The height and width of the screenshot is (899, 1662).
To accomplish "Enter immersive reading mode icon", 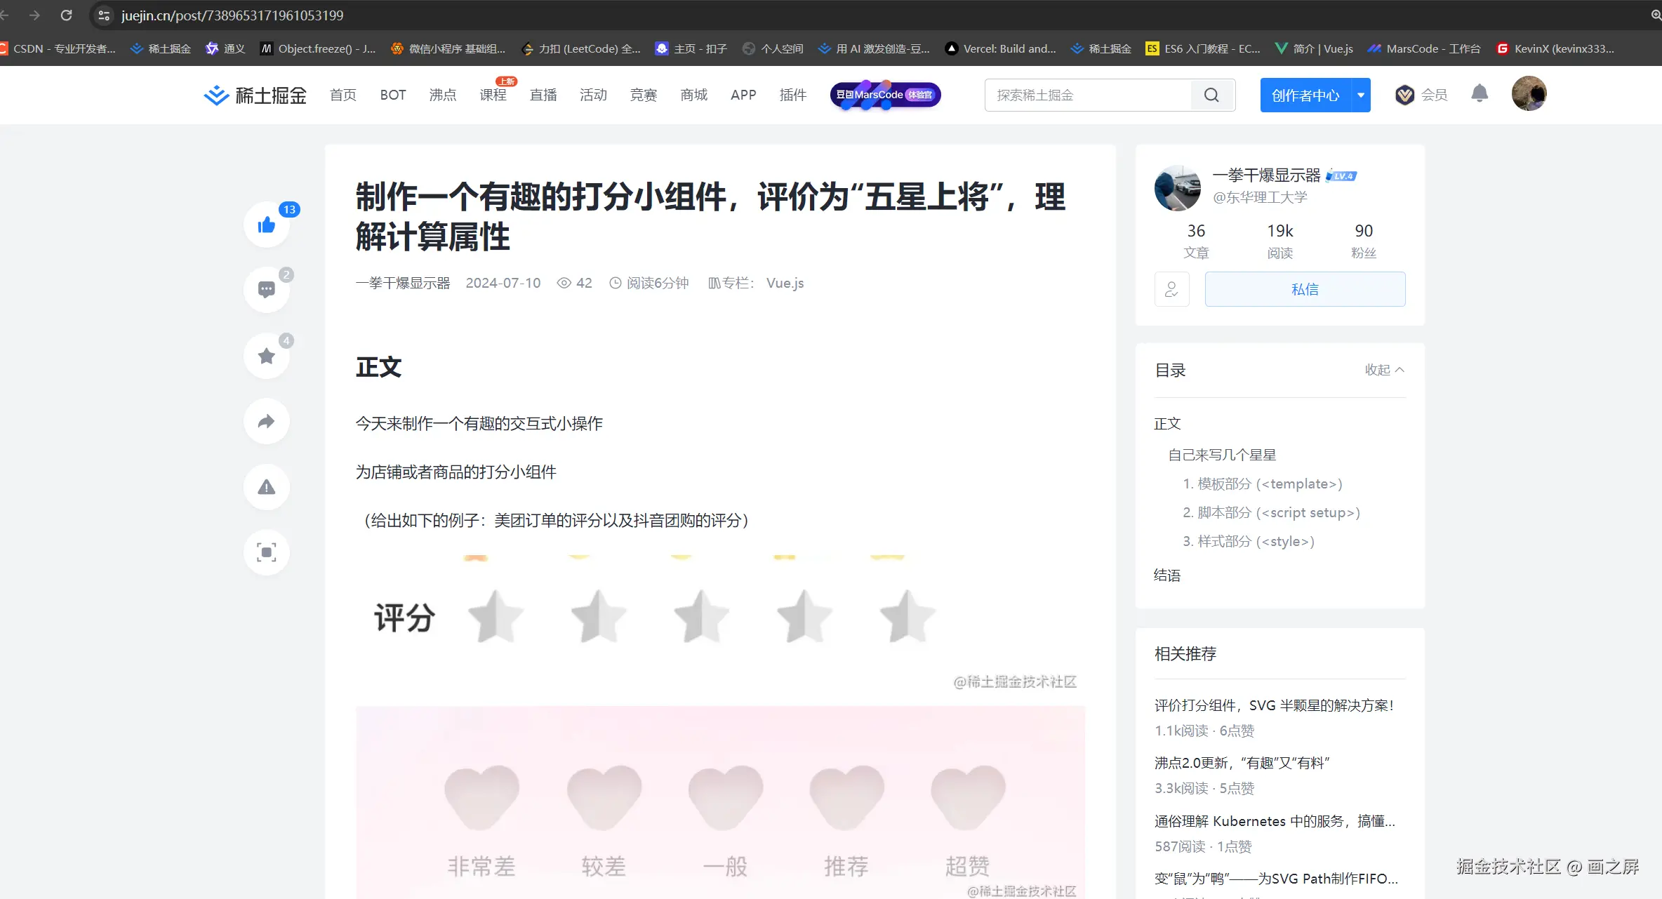I will point(267,552).
